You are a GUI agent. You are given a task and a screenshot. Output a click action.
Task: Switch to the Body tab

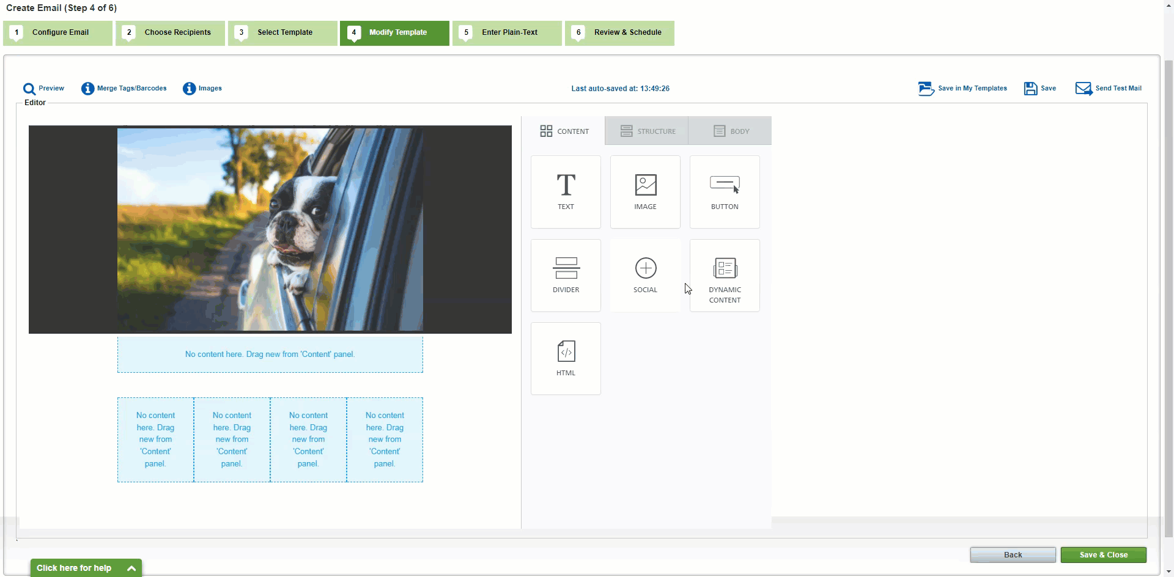coord(730,131)
